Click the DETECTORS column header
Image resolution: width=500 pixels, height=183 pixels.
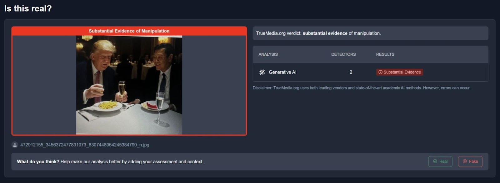coord(343,54)
